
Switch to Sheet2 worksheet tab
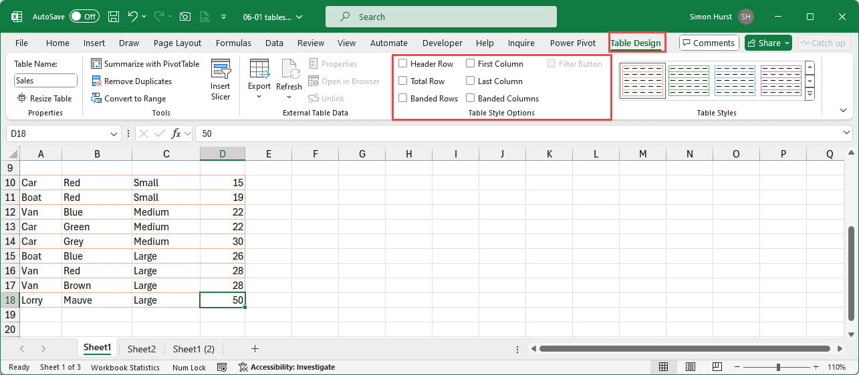(x=142, y=349)
